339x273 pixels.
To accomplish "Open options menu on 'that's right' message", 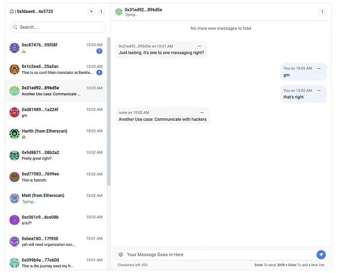I will pyautogui.click(x=319, y=90).
